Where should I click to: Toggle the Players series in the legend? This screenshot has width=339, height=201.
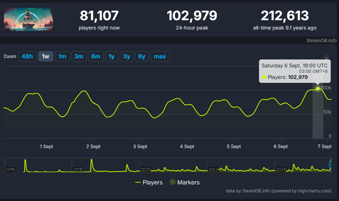coord(149,182)
